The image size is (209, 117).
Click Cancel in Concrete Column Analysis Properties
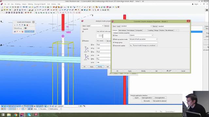coord(183,71)
